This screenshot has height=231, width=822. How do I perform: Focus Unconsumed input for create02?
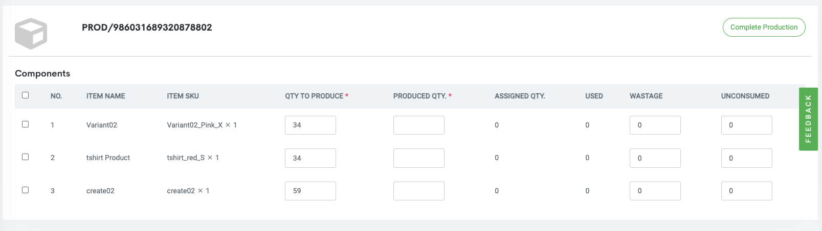pos(747,191)
